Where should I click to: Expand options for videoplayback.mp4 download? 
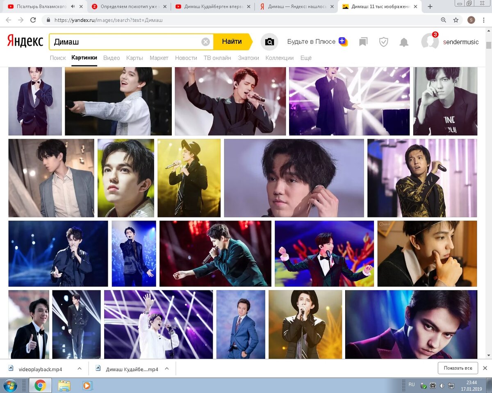point(80,369)
